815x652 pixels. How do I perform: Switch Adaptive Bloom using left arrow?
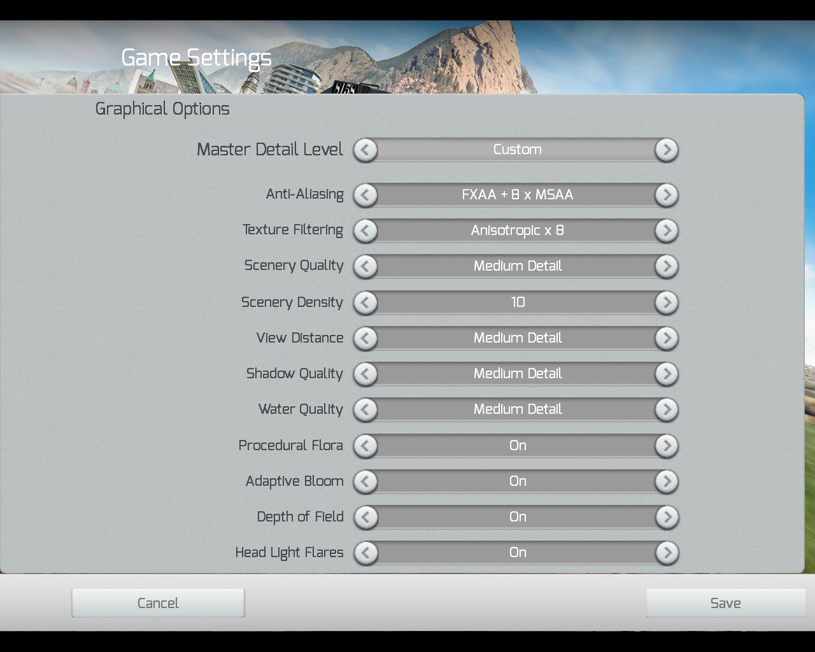pyautogui.click(x=365, y=482)
